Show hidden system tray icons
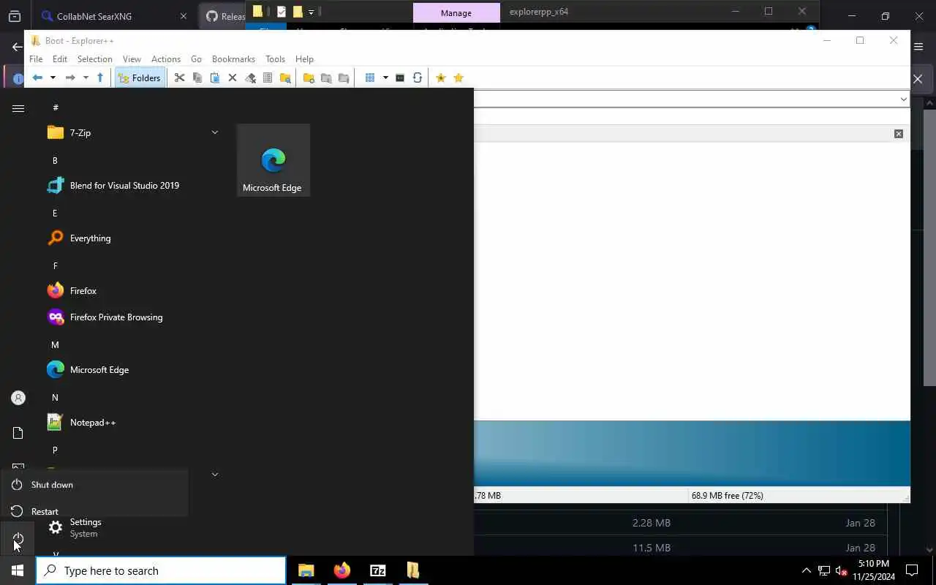This screenshot has height=585, width=936. 806,570
